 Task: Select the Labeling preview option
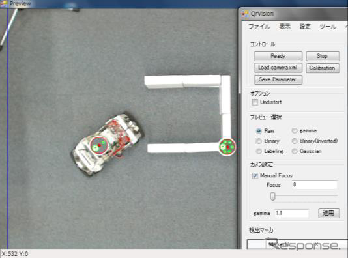259,151
